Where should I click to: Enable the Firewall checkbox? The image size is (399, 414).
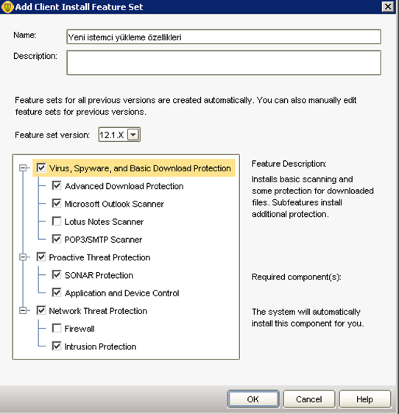coord(57,329)
